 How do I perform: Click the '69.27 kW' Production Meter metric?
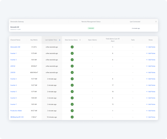(x=34, y=111)
